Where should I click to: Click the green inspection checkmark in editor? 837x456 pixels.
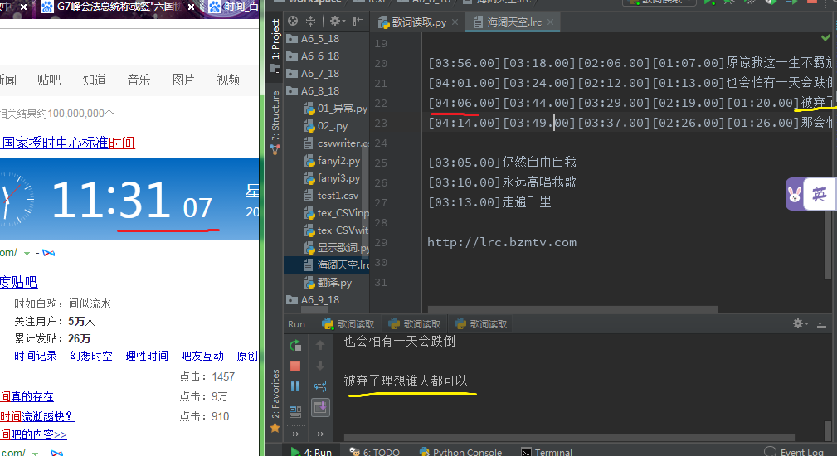(x=825, y=38)
